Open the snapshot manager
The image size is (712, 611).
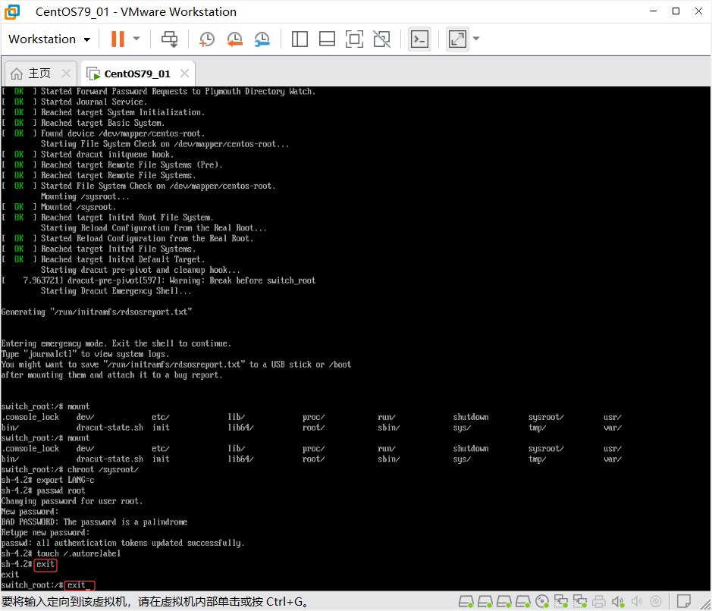click(262, 39)
